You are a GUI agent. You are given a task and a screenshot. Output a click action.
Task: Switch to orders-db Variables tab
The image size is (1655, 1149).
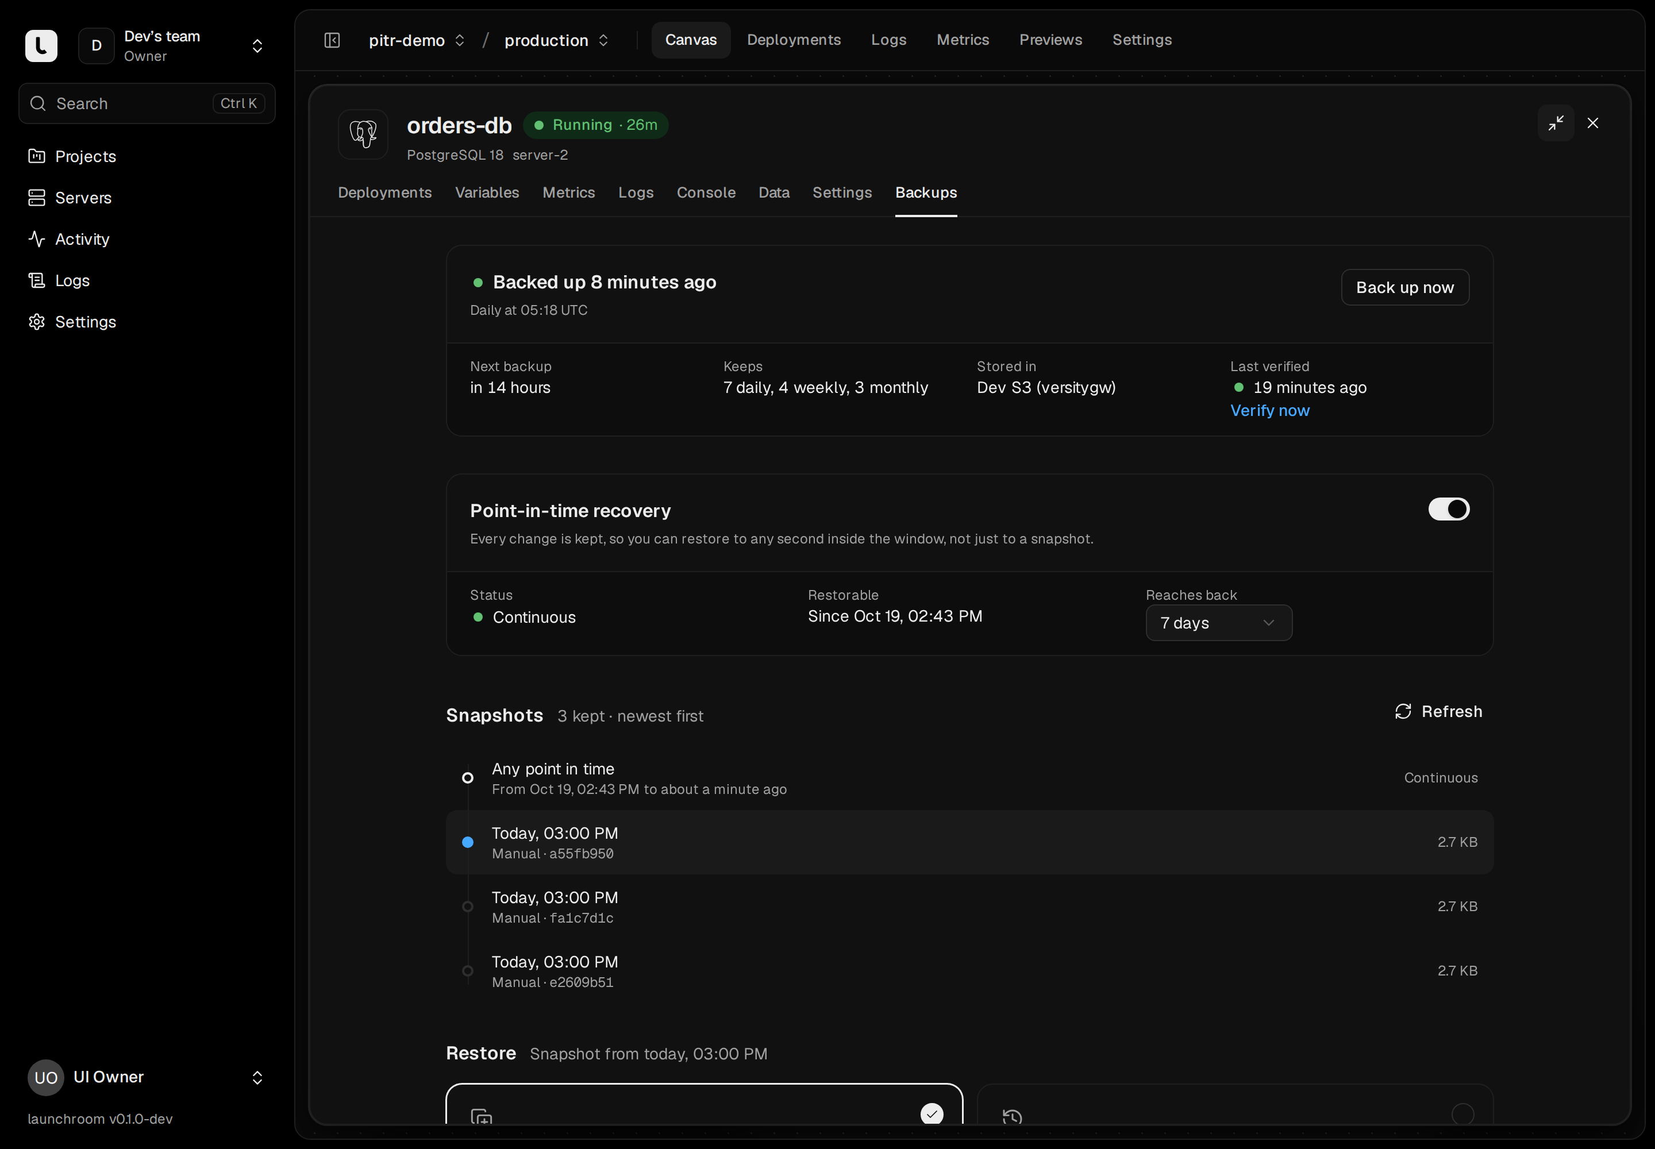(487, 192)
